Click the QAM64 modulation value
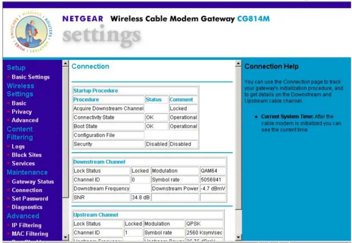The image size is (352, 243). tap(213, 170)
